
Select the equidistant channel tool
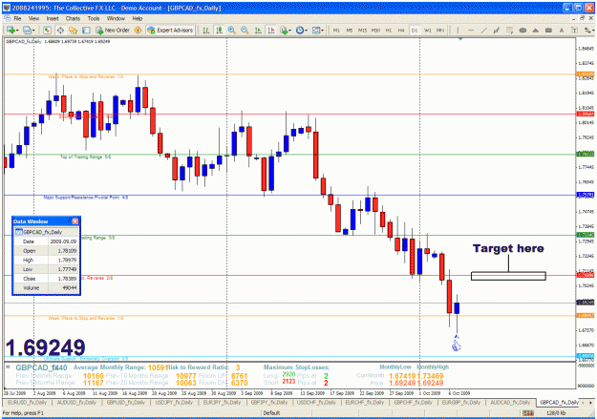click(x=497, y=30)
